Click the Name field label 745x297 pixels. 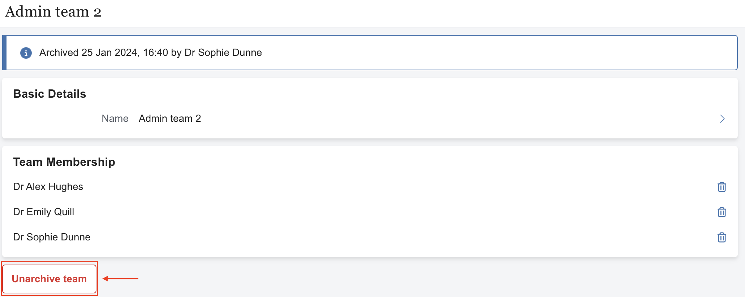pyautogui.click(x=115, y=119)
